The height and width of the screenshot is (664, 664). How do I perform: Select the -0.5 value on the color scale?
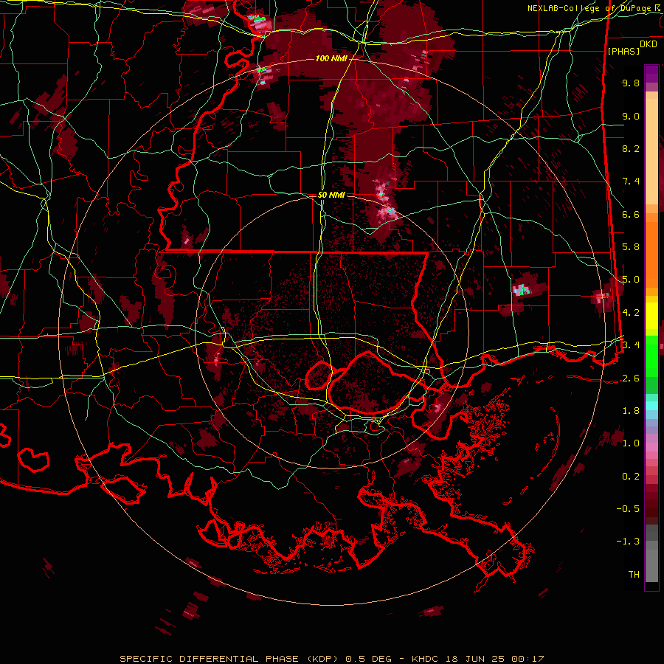tap(628, 509)
